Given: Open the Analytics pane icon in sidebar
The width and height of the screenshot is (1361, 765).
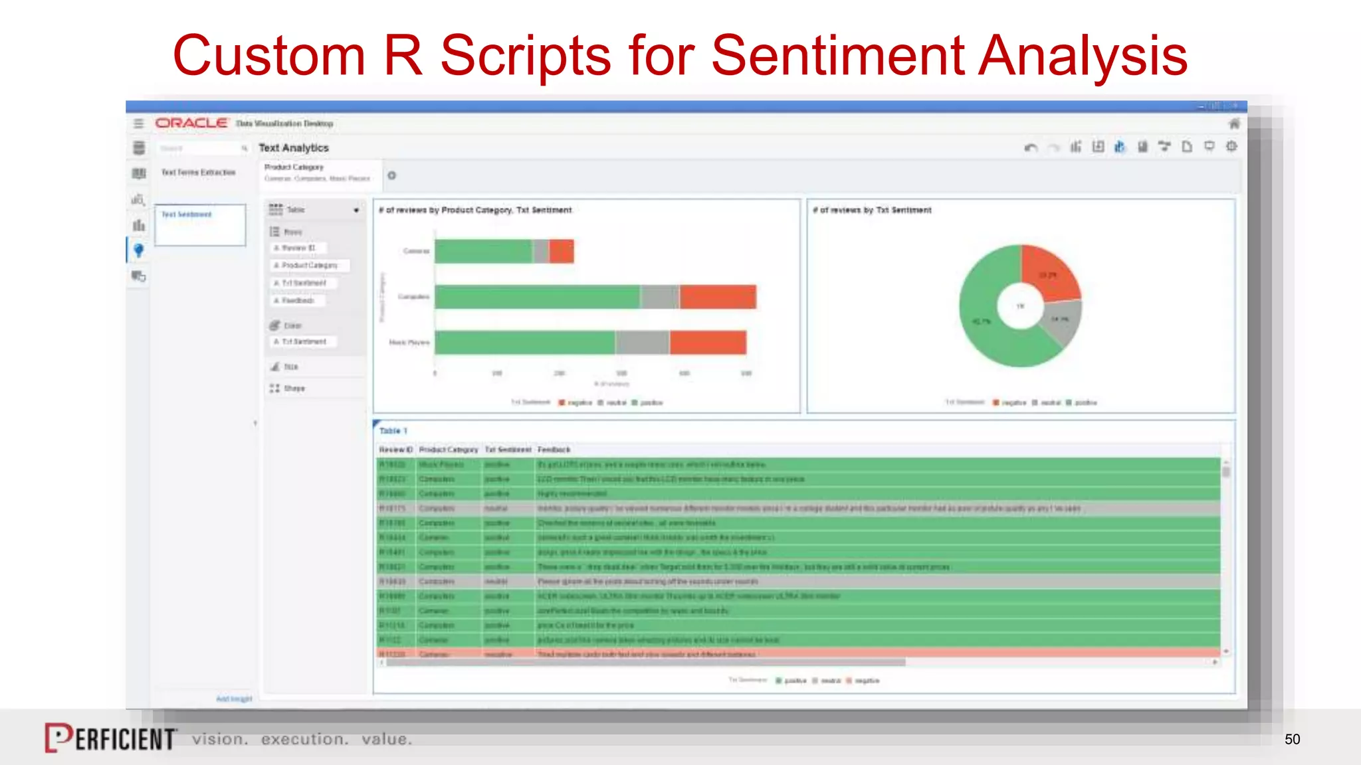Looking at the screenshot, I should click(x=138, y=199).
